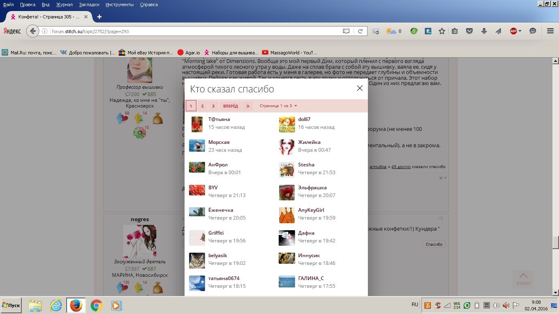The image size is (559, 314).
Task: Open the Инструменты menu
Action: [119, 4]
